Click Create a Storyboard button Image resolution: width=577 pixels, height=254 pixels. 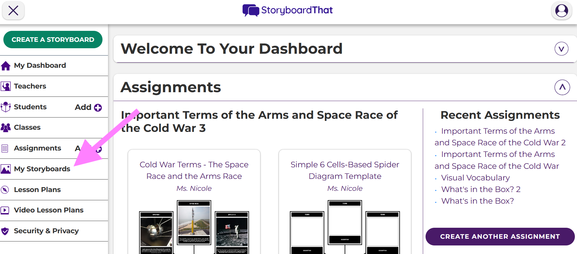click(53, 40)
